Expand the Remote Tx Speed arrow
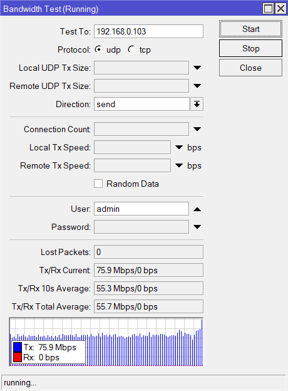 (179, 165)
